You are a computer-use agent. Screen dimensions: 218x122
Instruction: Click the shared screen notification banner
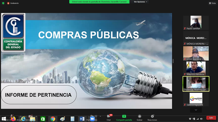(99, 2)
